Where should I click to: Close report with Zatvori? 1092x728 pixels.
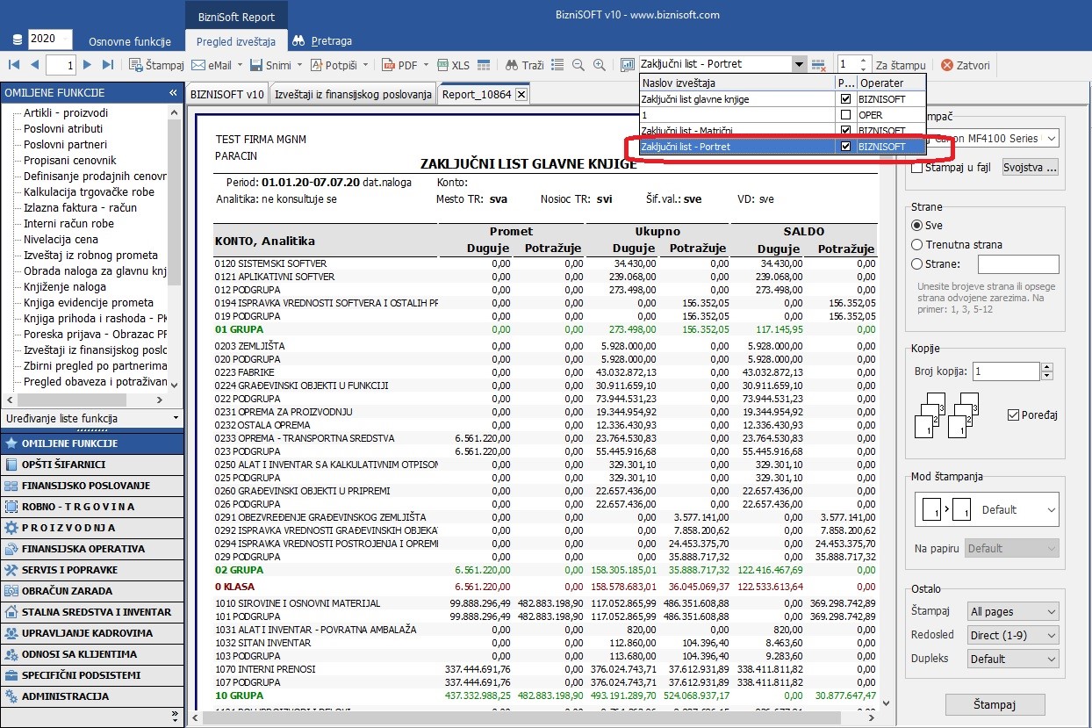pyautogui.click(x=966, y=65)
